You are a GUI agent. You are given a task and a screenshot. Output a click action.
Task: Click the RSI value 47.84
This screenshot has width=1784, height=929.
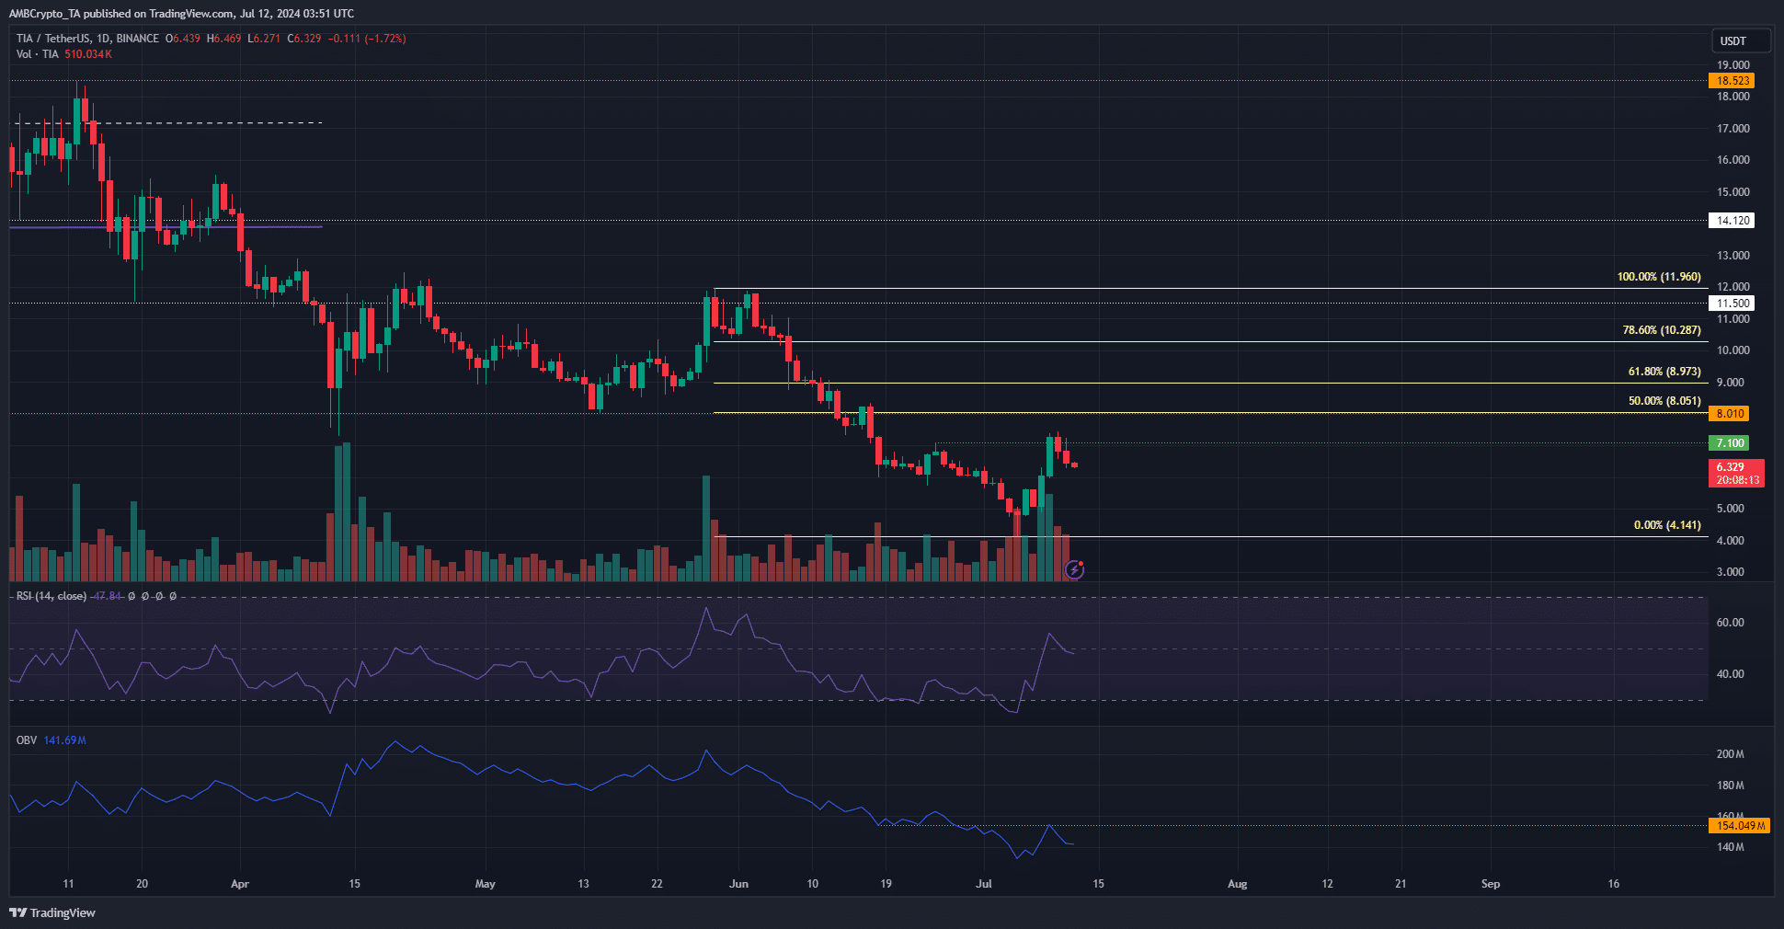107,596
